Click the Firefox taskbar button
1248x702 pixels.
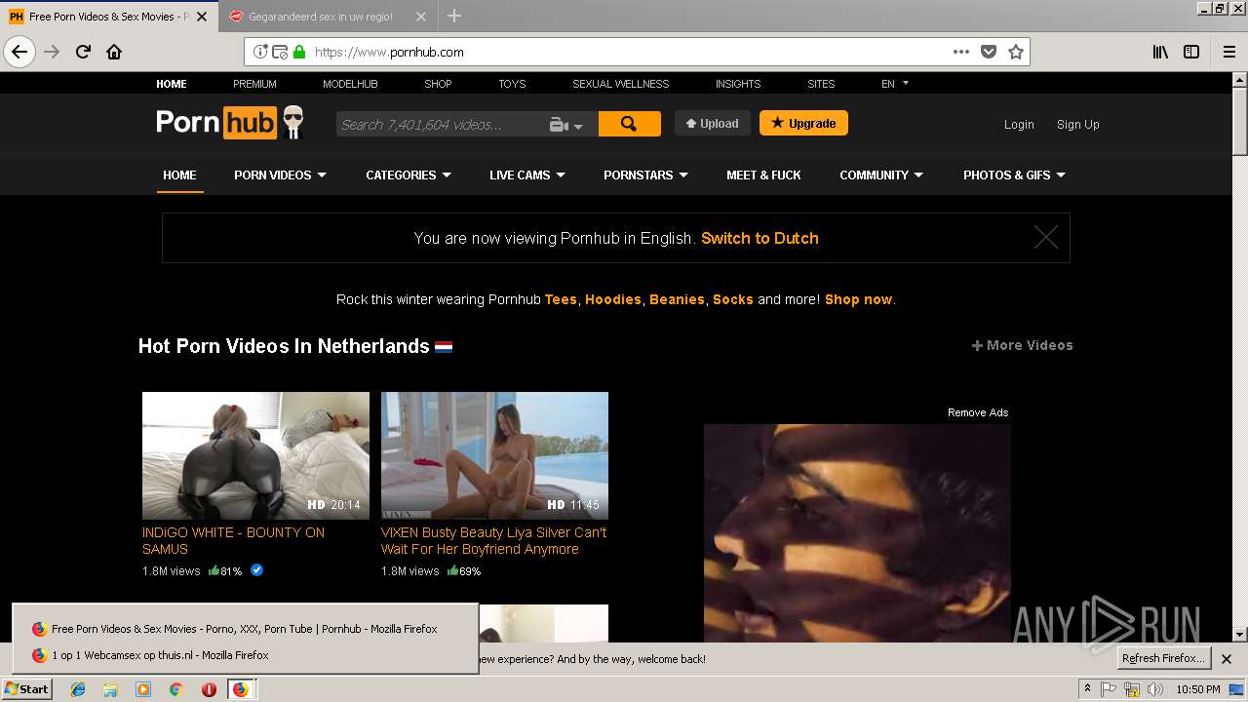pos(241,689)
